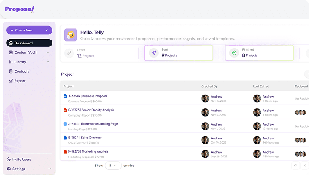Image resolution: width=309 pixels, height=175 pixels.
Task: Click the P-12373 Senior Quality Analysis file icon
Action: (x=65, y=110)
